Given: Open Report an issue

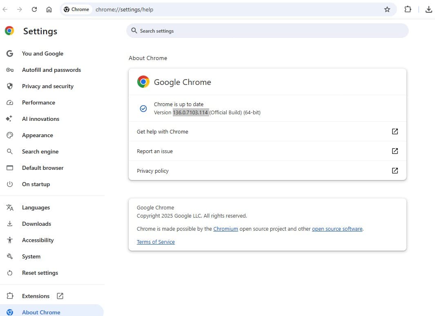Looking at the screenshot, I should [268, 151].
